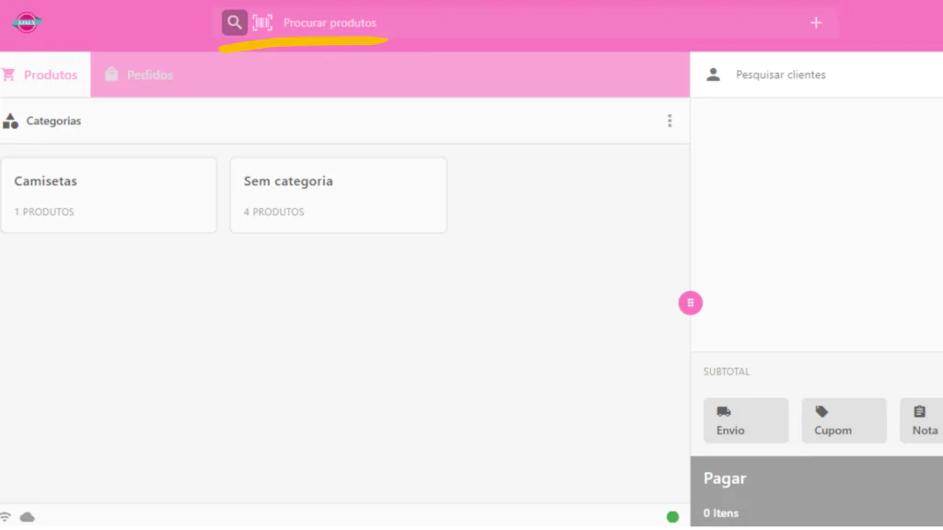
Task: Click the Nota note button
Action: (921, 421)
